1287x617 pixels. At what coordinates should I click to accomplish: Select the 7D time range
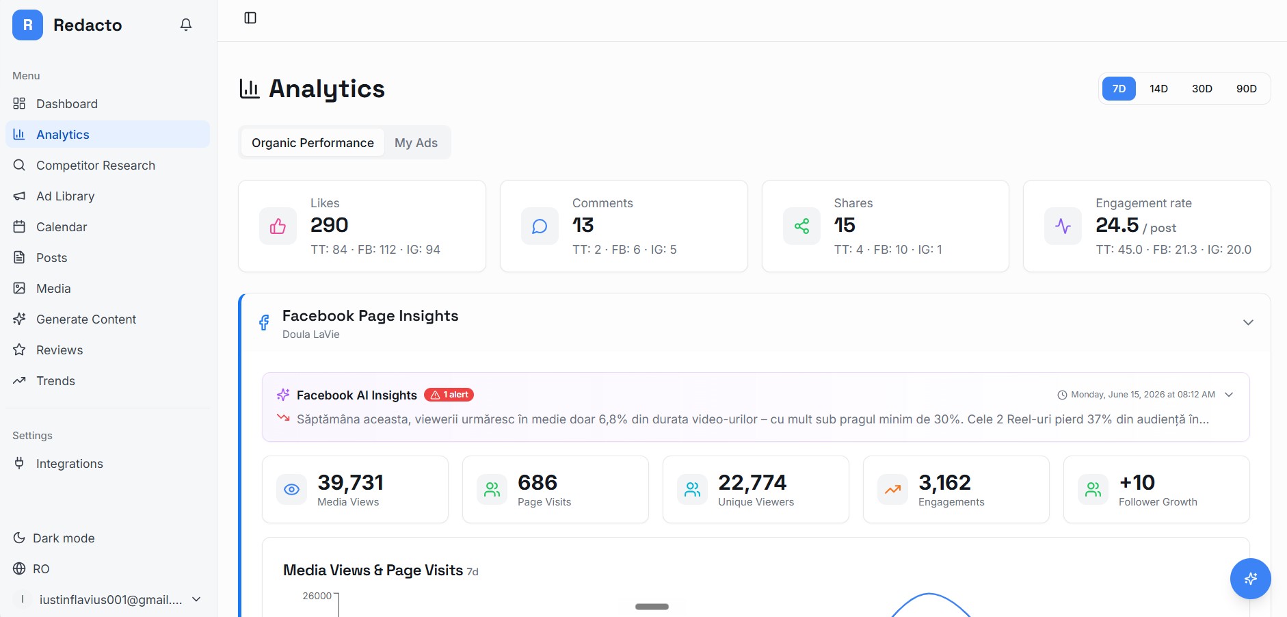click(x=1119, y=89)
